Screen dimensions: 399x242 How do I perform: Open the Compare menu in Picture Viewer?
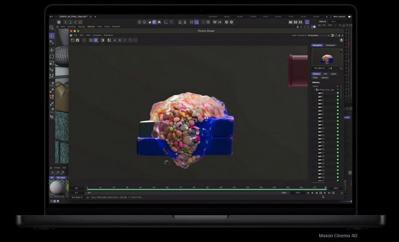point(97,35)
